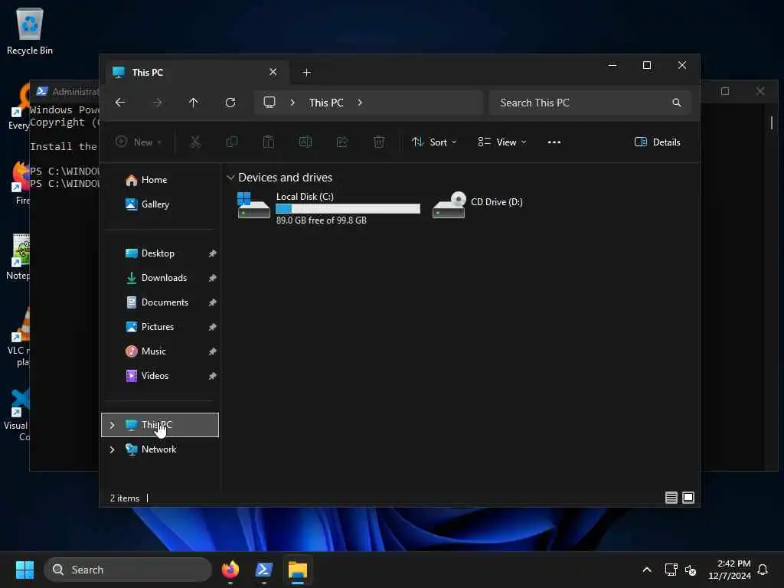Image resolution: width=784 pixels, height=588 pixels.
Task: Switch to the details list view icon
Action: 671,498
